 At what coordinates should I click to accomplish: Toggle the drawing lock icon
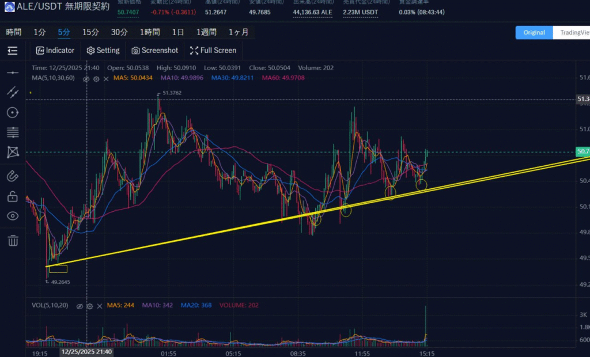pos(13,196)
